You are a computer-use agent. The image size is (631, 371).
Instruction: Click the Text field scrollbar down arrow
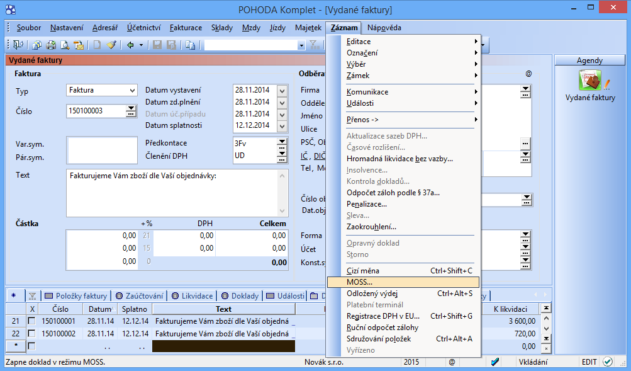(282, 210)
